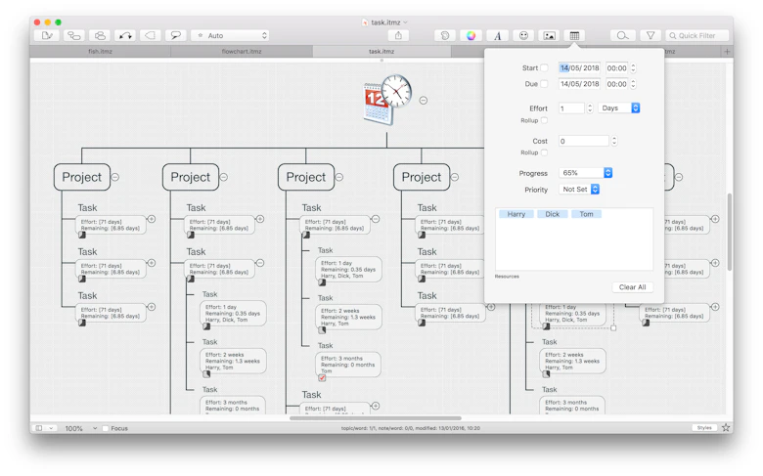Click the insert image toolbar icon

tap(549, 35)
